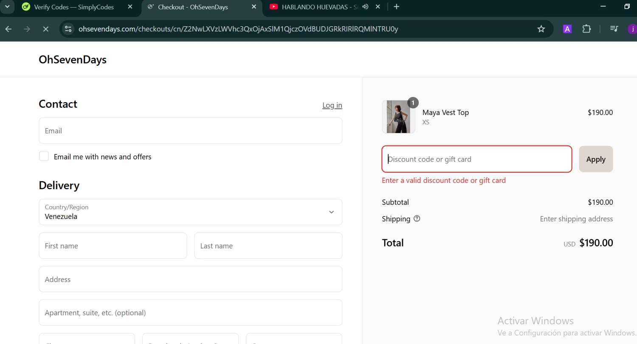Click the Contact heading
637x344 pixels.
58,104
